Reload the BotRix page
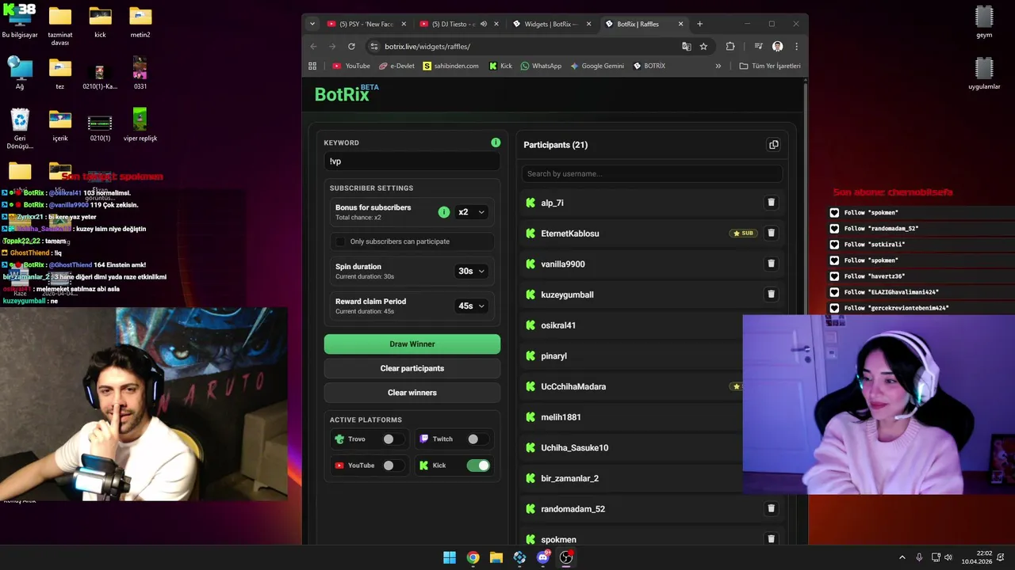 [x=351, y=46]
